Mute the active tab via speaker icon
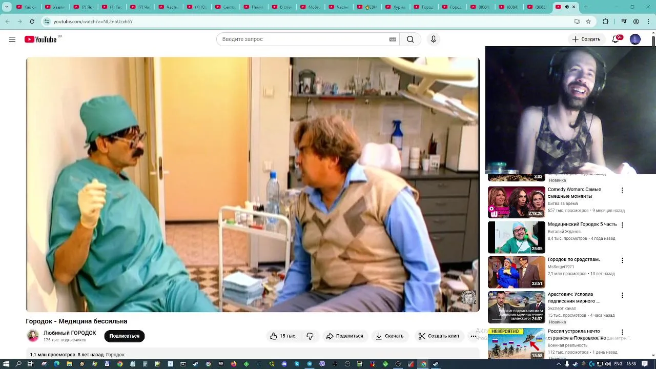Image resolution: width=656 pixels, height=369 pixels. (566, 7)
